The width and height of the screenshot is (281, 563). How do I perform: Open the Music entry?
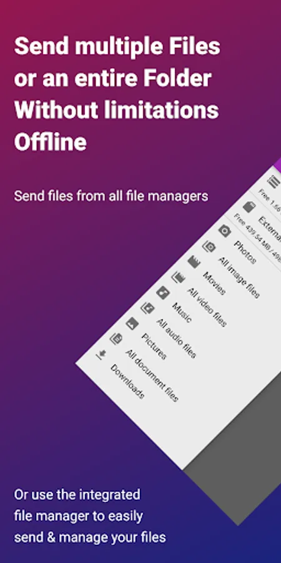(182, 313)
